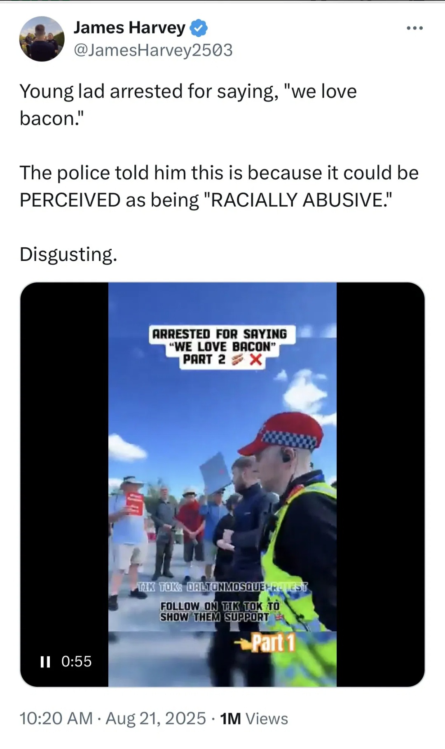Pause the video with the pause icon
The image size is (445, 749).
(x=45, y=662)
